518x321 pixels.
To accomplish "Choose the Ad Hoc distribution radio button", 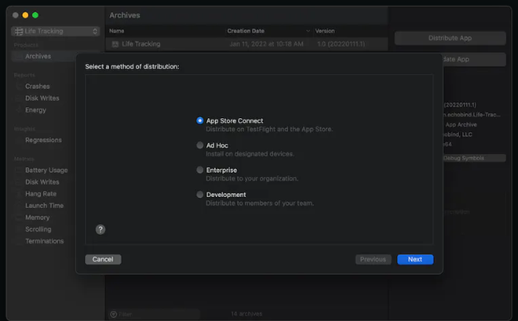I will (x=200, y=146).
